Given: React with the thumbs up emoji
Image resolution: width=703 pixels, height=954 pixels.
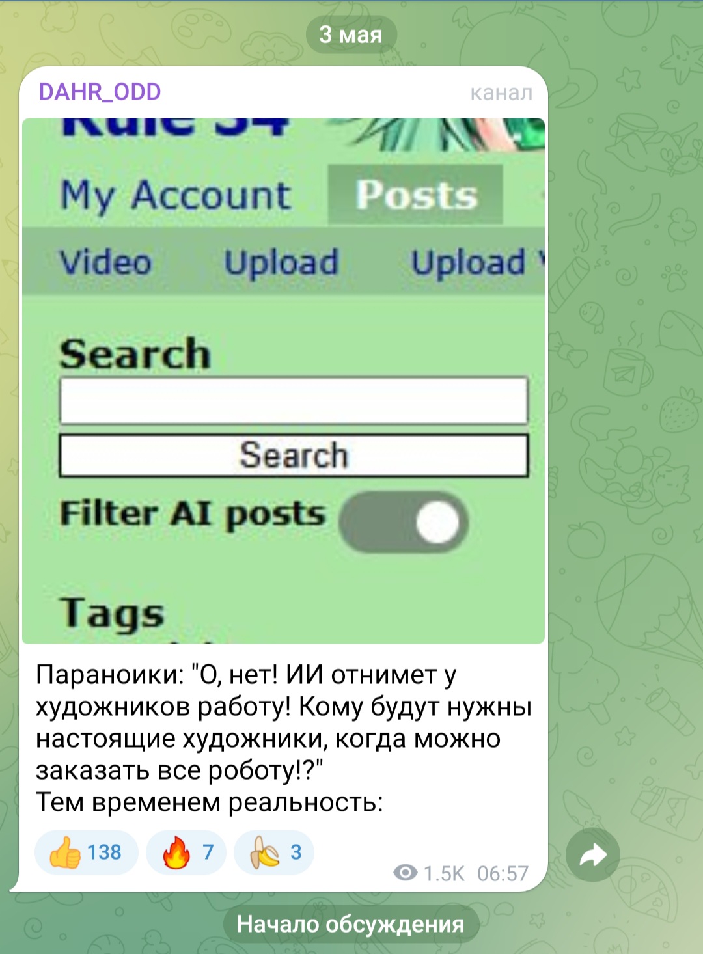Looking at the screenshot, I should (86, 852).
